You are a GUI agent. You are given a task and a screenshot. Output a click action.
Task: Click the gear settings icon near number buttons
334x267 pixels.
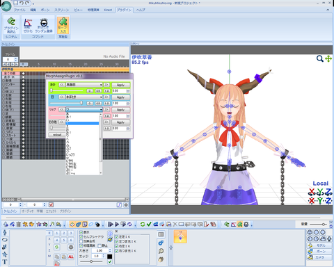[x=71, y=247]
